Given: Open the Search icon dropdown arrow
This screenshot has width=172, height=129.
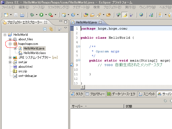Looking at the screenshot, I should pyautogui.click(x=103, y=15).
